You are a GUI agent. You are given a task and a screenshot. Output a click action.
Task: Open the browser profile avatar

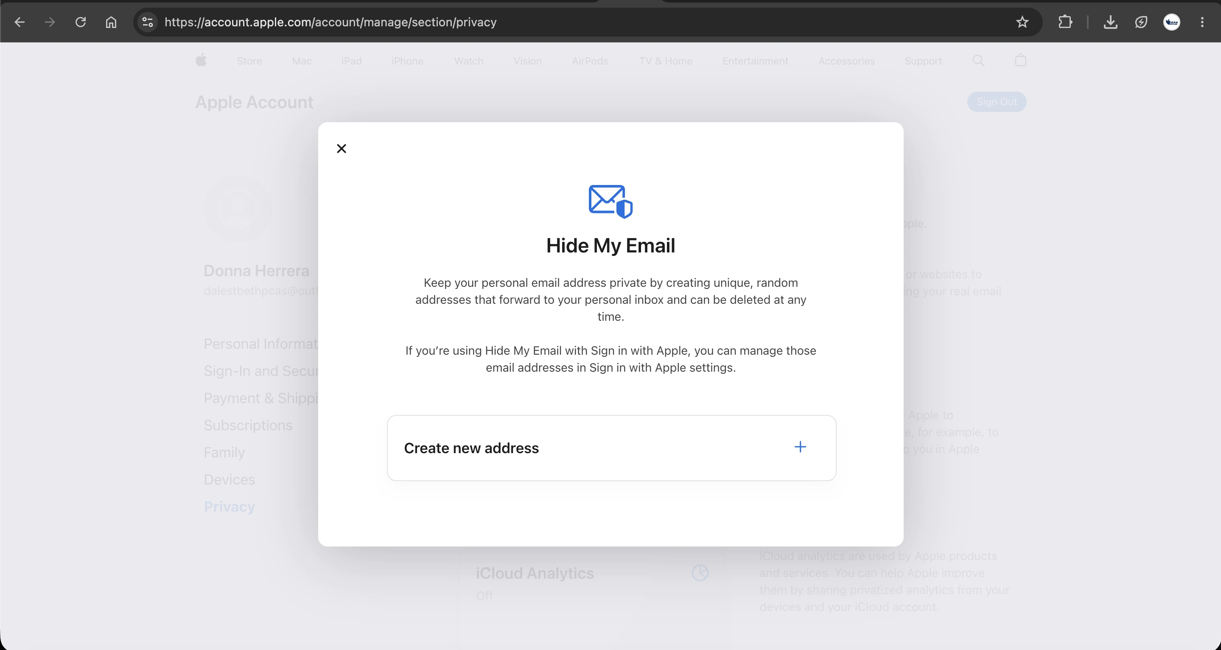1172,22
